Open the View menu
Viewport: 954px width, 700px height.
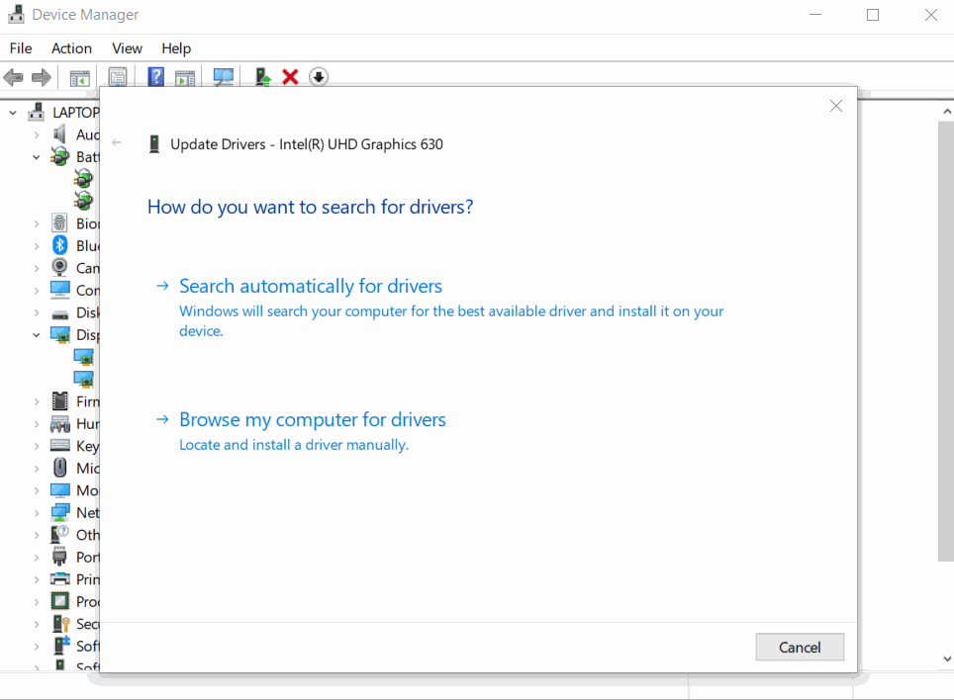pyautogui.click(x=127, y=47)
